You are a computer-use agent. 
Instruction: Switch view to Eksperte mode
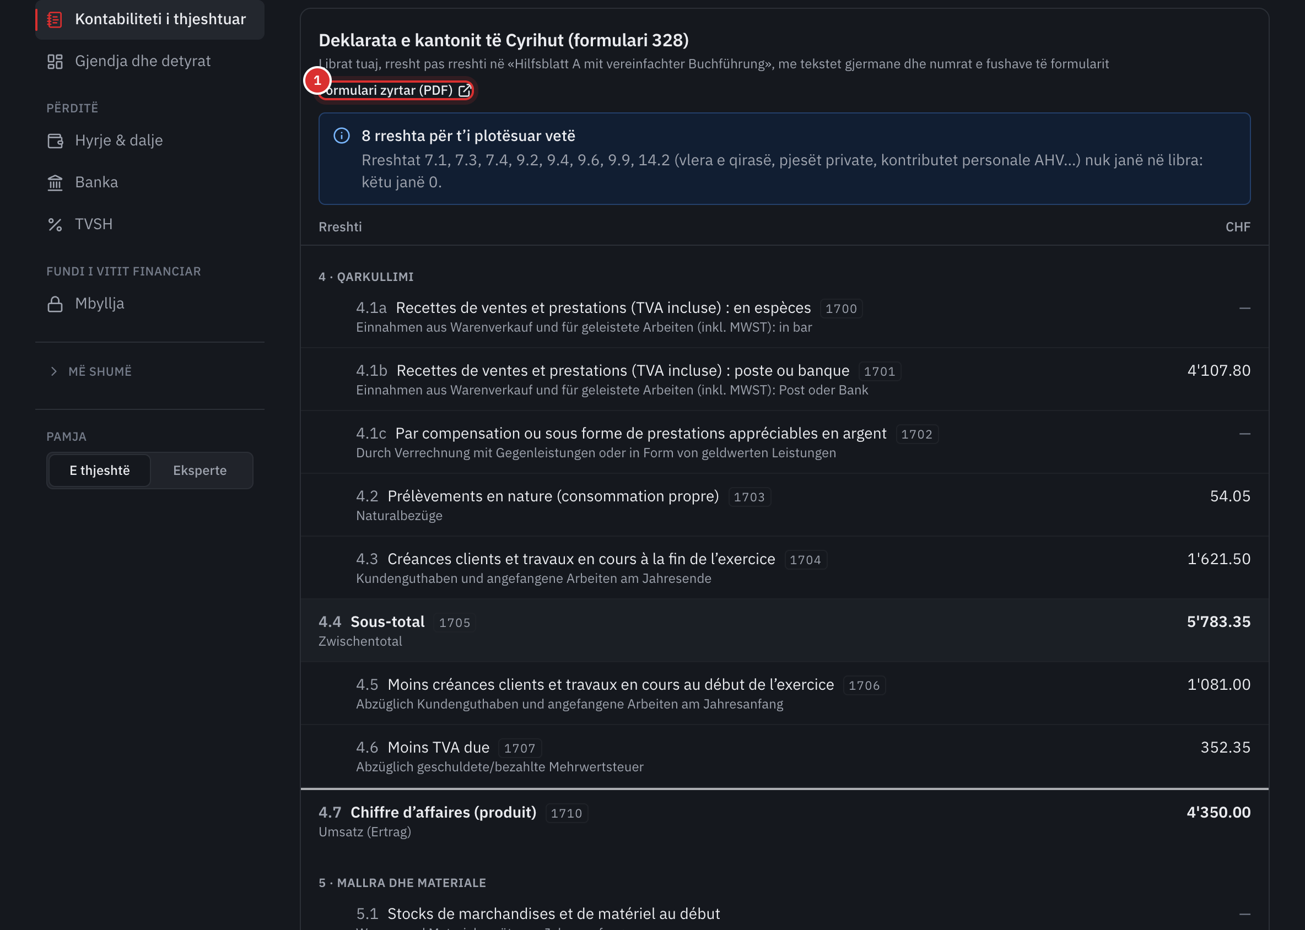(x=200, y=471)
